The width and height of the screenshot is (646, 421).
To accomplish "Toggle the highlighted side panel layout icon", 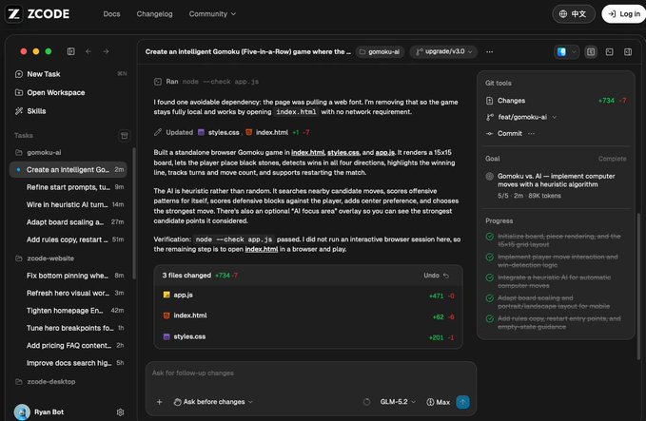I will (x=591, y=52).
